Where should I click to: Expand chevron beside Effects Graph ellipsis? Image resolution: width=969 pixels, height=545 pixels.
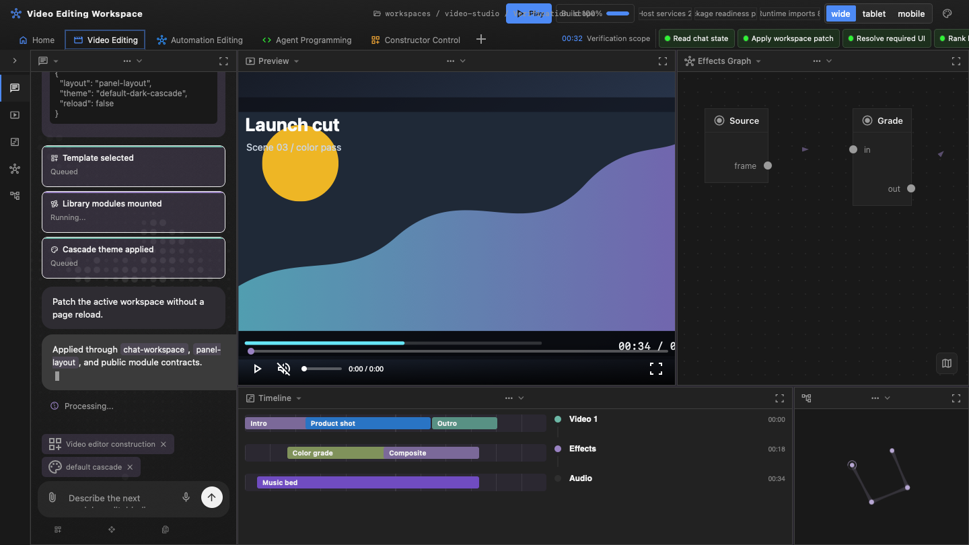coord(829,61)
